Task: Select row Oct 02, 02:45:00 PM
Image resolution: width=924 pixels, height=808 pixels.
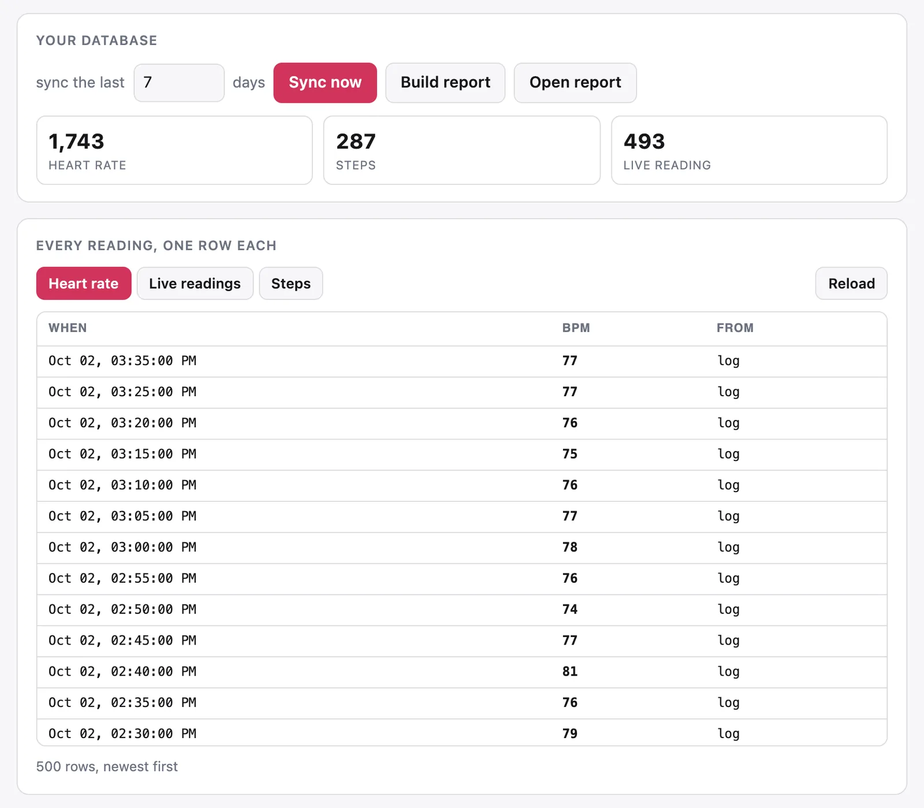Action: point(462,641)
